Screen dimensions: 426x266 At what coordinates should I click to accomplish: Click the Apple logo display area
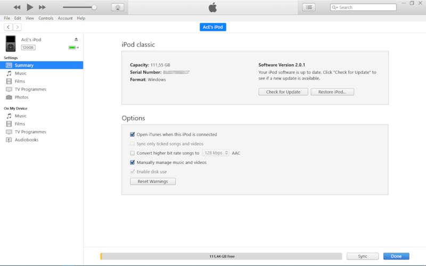(x=212, y=7)
